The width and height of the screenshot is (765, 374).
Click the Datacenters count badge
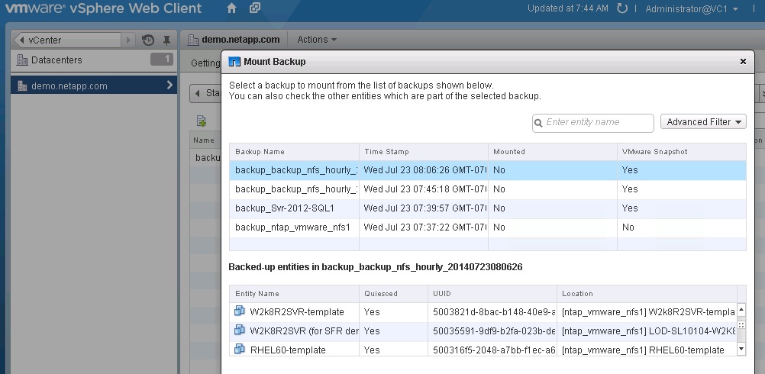pos(162,60)
